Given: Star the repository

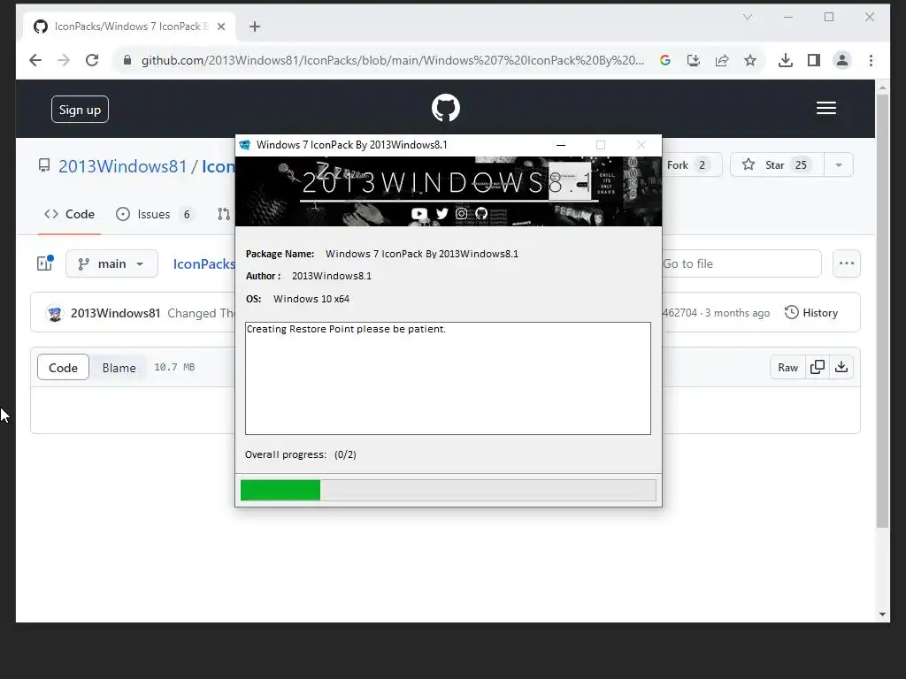Looking at the screenshot, I should point(777,165).
